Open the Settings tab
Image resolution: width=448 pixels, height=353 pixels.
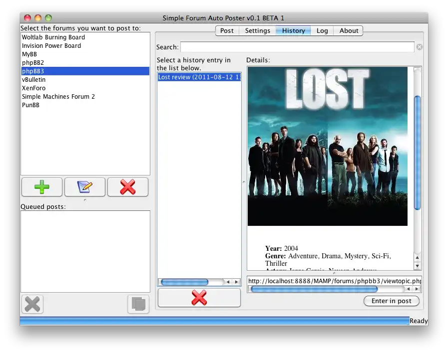(x=257, y=31)
